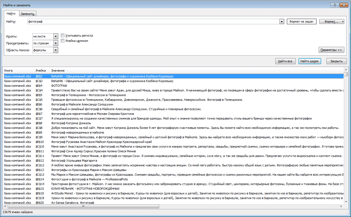The image size is (351, 217).
Task: Toggle Ячейка целиком checkbox
Action: click(x=63, y=41)
